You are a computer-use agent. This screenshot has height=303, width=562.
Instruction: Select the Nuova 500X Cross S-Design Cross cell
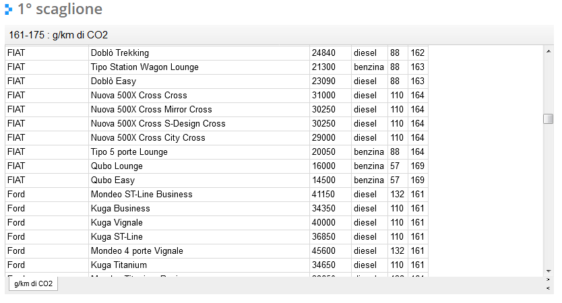click(x=199, y=124)
